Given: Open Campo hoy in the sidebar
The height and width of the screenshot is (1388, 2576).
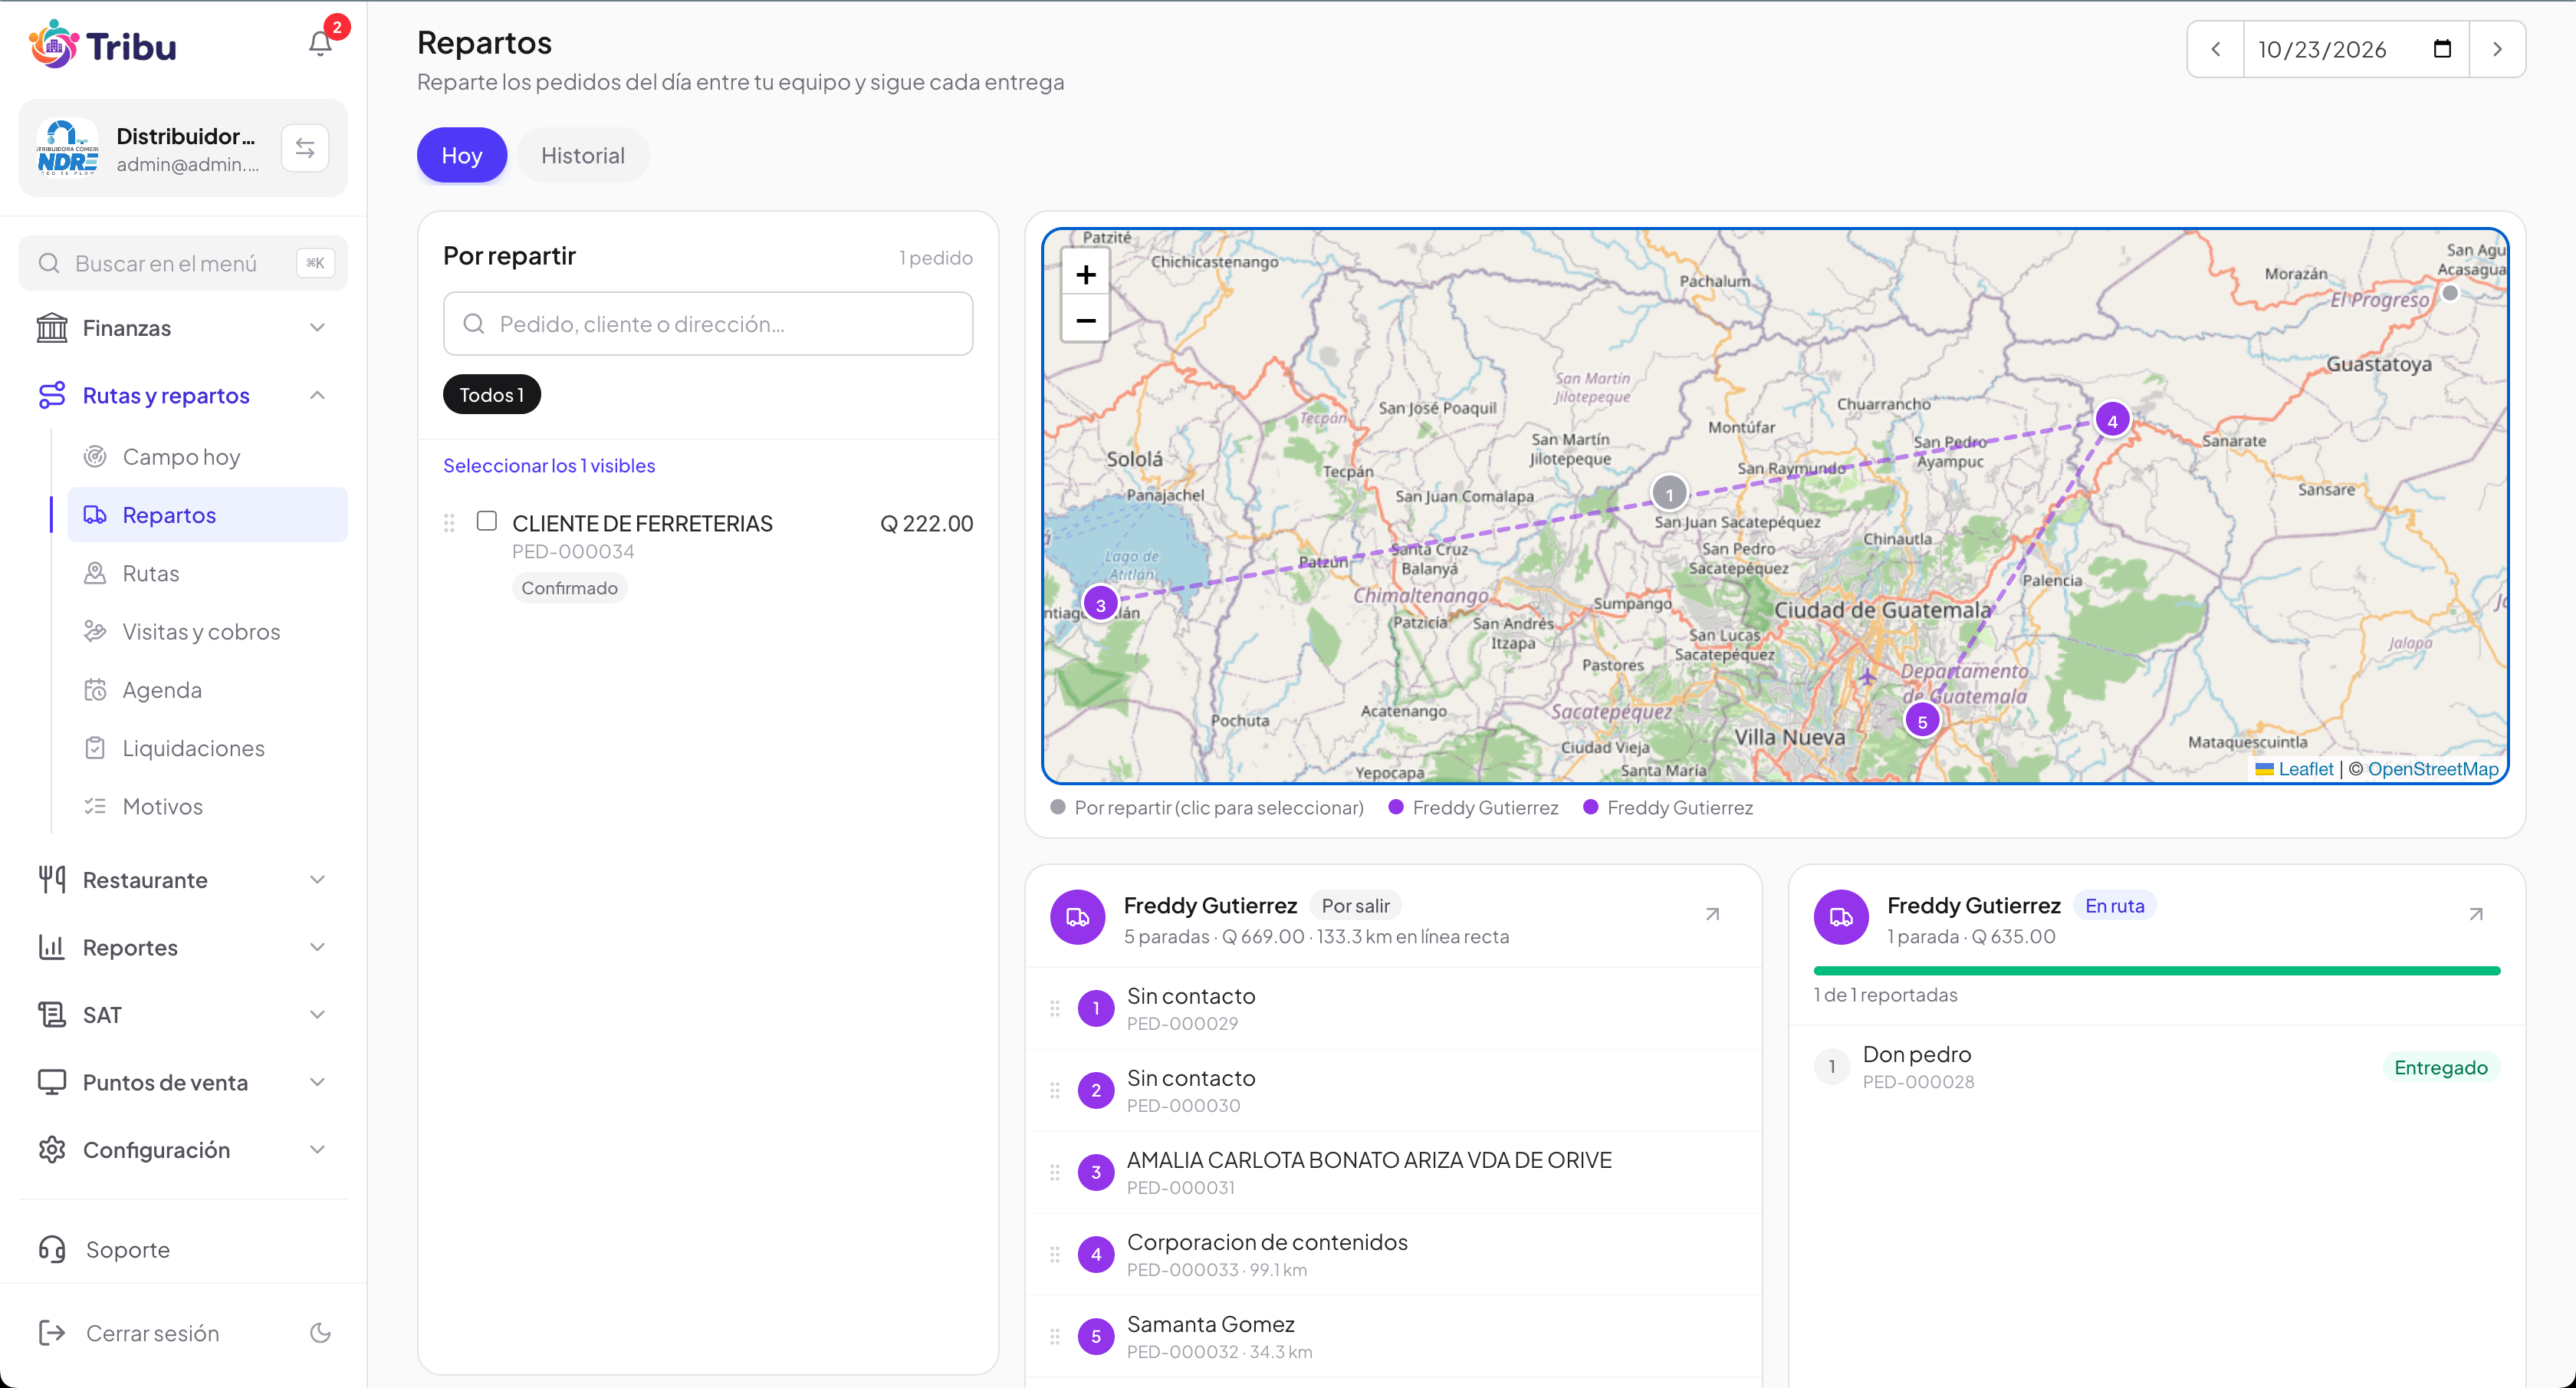Looking at the screenshot, I should click(x=207, y=457).
